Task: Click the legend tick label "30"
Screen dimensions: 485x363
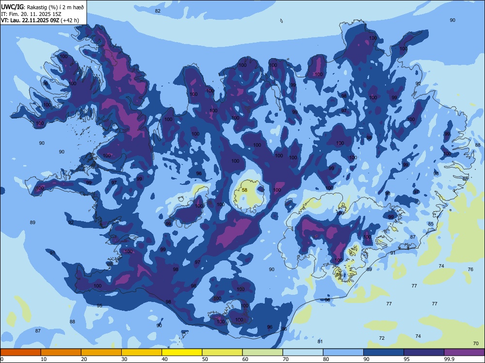Action: coord(124,359)
